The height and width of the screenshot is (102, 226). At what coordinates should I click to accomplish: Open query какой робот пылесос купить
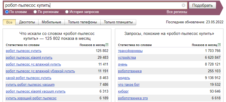pos(28,78)
